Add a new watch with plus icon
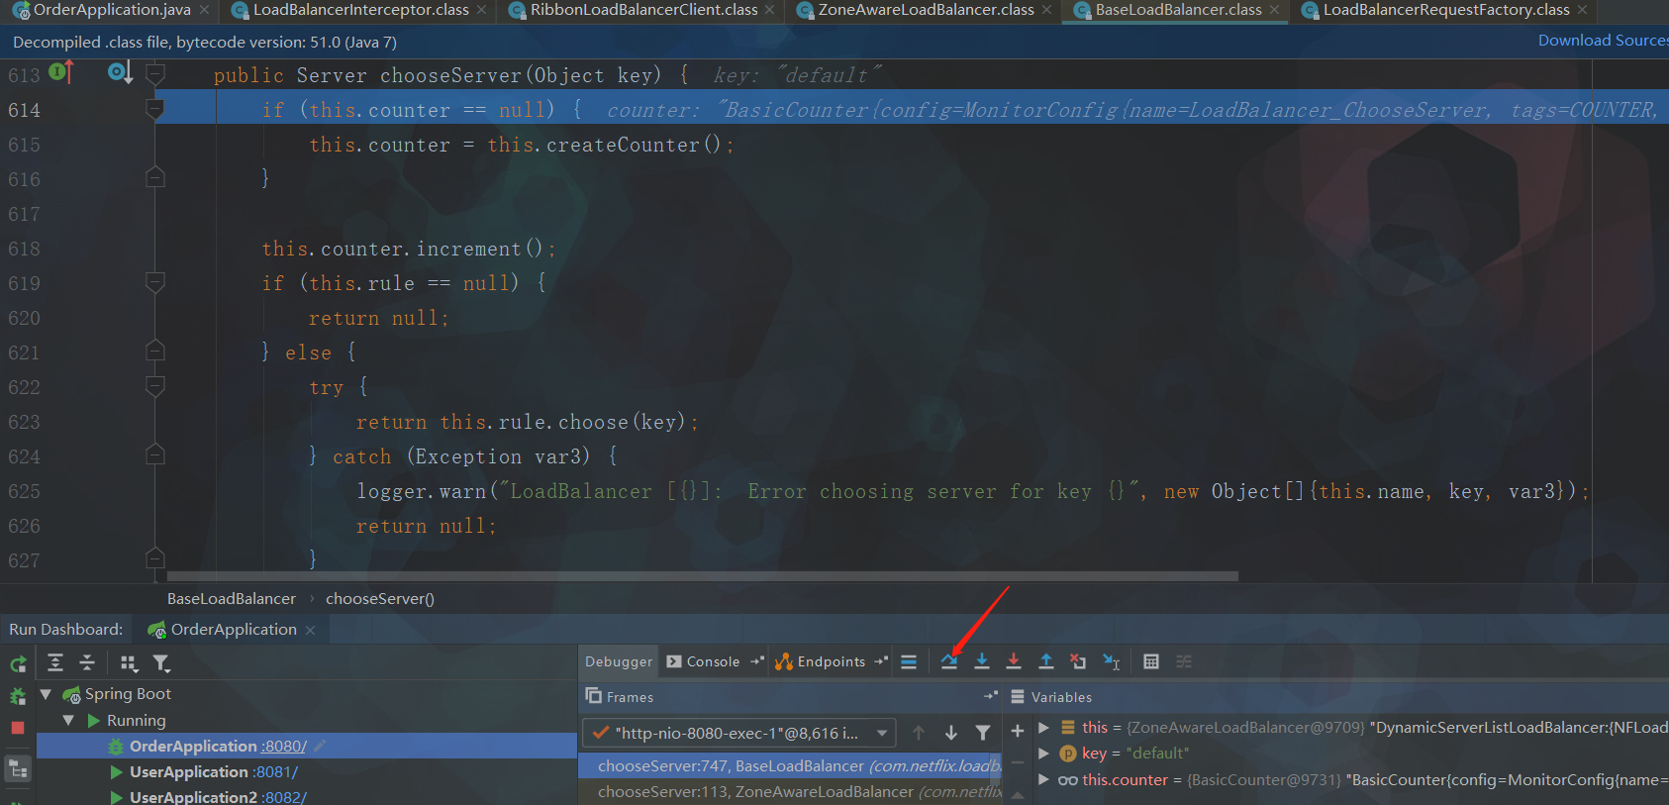1669x805 pixels. click(1018, 731)
